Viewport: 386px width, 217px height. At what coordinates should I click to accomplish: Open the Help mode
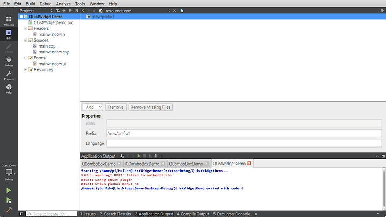coord(9,89)
